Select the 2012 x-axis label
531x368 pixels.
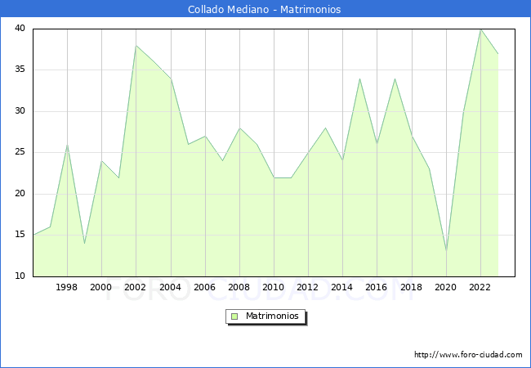(307, 287)
